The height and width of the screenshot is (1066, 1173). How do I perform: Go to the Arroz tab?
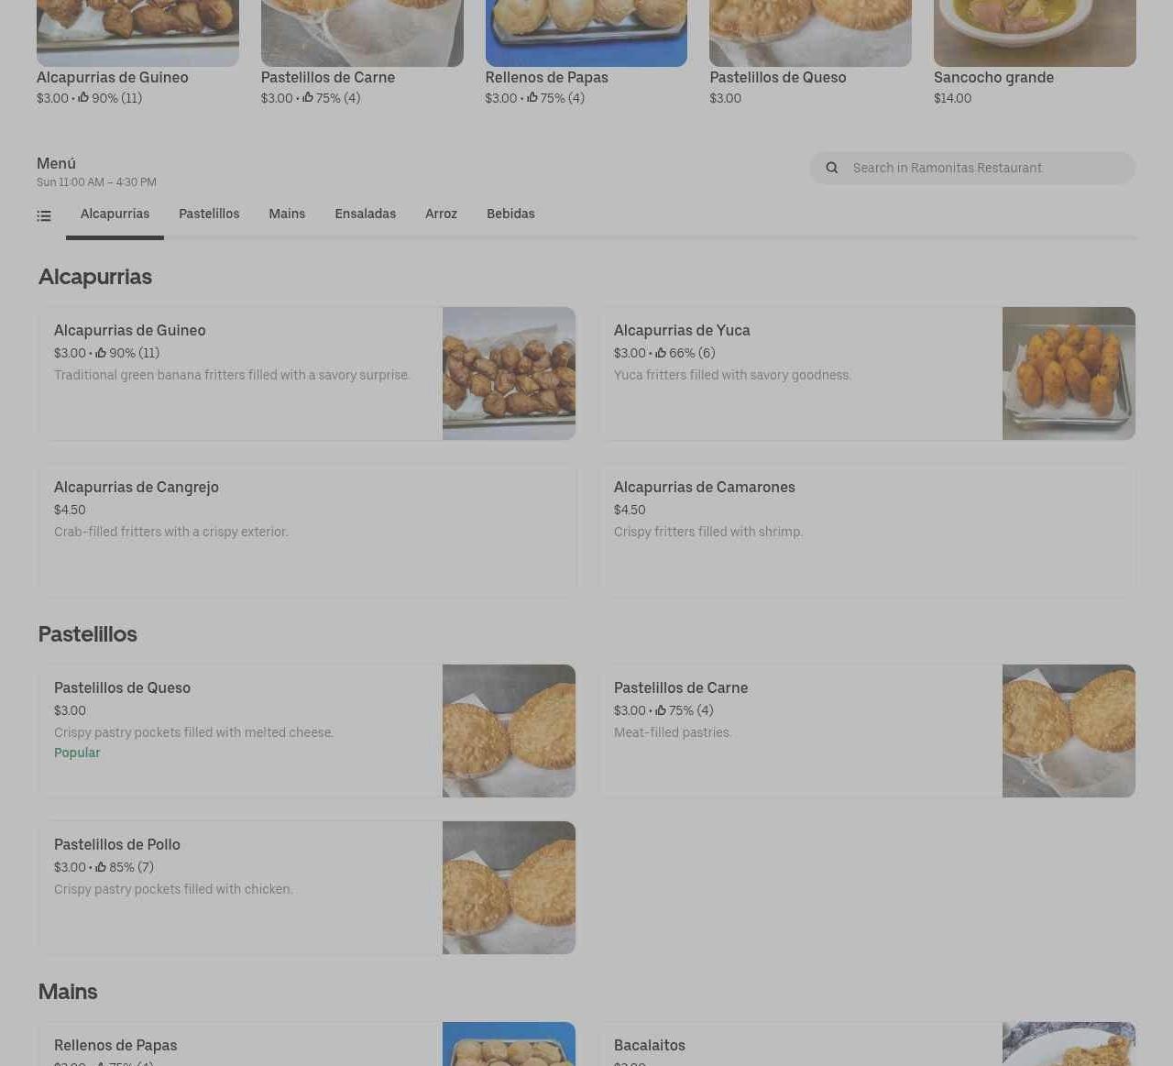(x=441, y=214)
